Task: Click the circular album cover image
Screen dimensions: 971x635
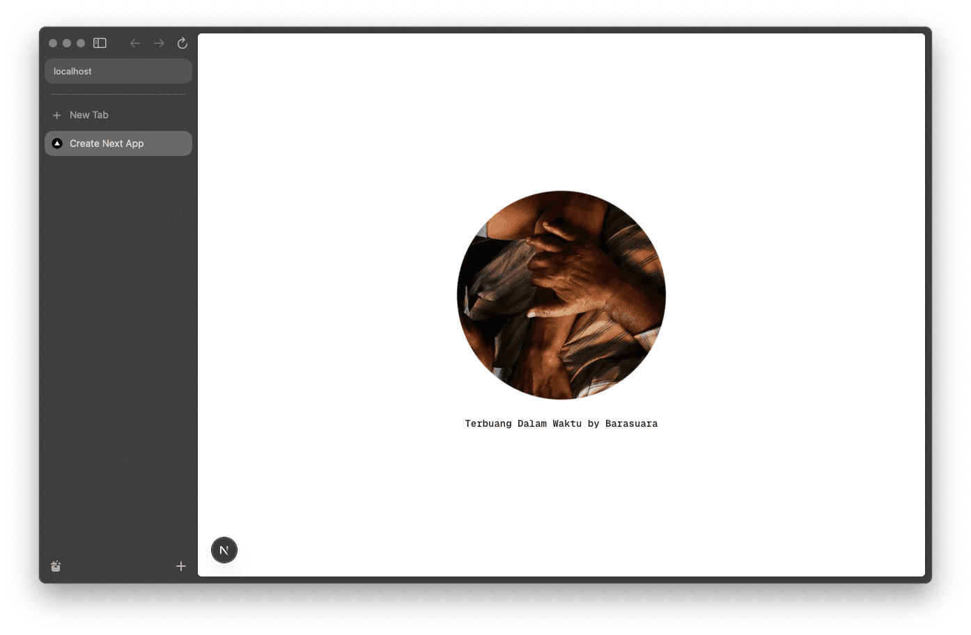Action: (561, 295)
